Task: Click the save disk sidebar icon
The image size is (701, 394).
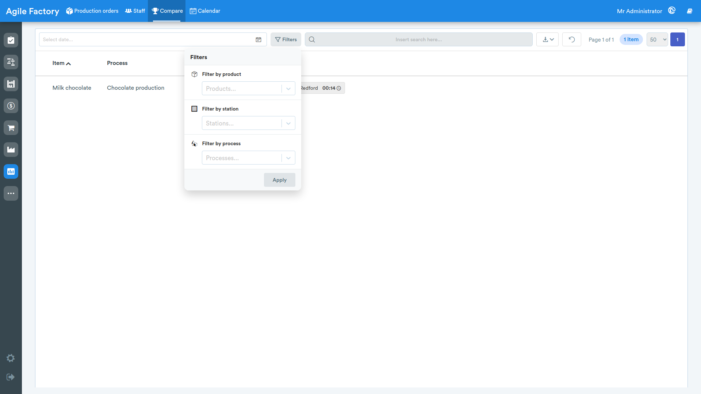Action: (x=11, y=84)
